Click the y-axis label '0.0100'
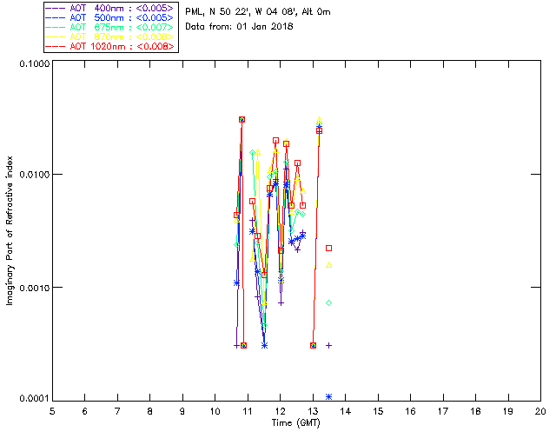The image size is (556, 445). pos(34,174)
